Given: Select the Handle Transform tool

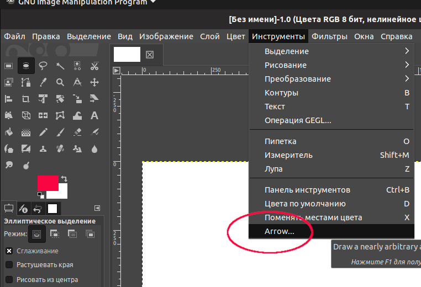Looking at the screenshot, I should point(9,115).
